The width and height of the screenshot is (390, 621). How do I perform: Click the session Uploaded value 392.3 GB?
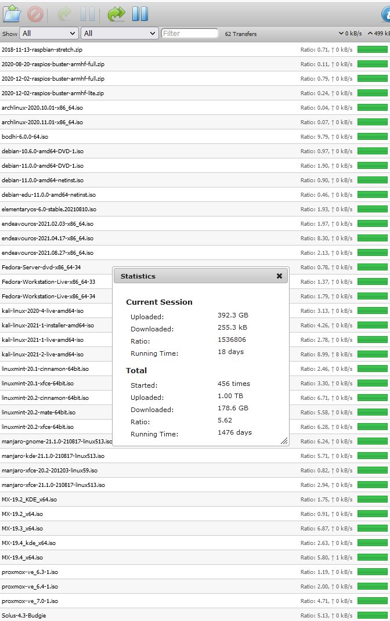233,315
